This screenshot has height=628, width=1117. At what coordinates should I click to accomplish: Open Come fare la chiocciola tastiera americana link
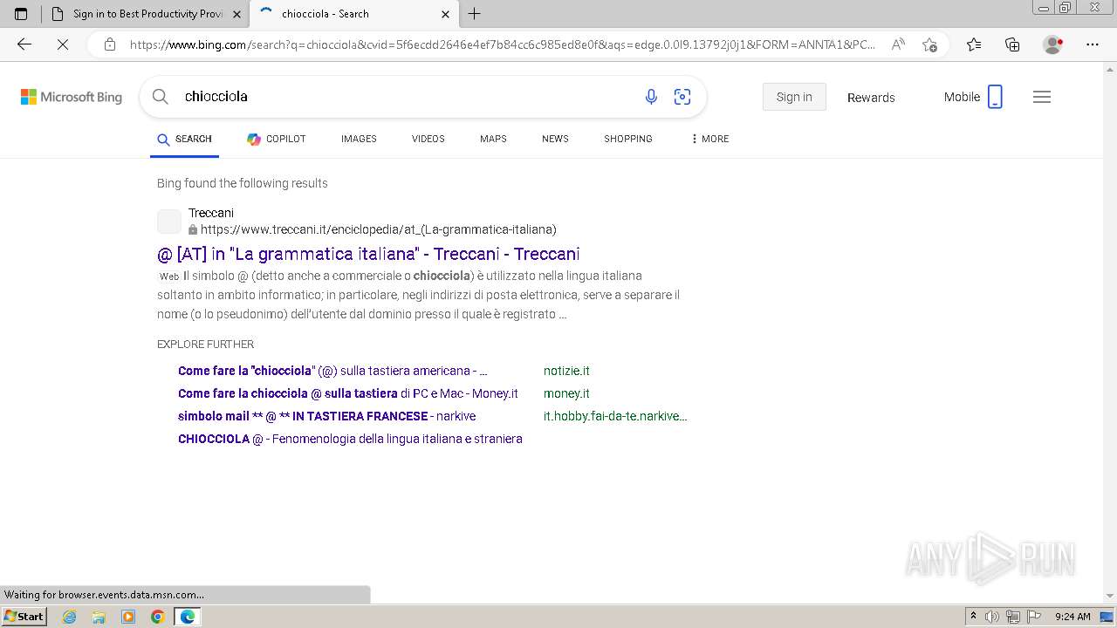pos(332,371)
